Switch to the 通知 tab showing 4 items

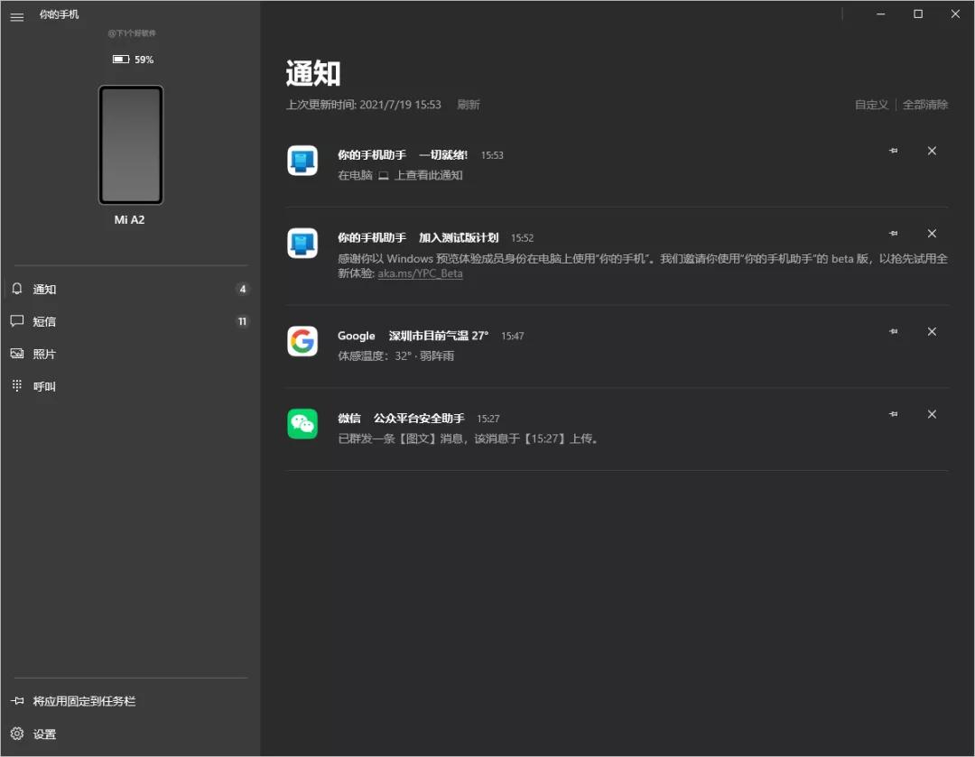(x=43, y=289)
